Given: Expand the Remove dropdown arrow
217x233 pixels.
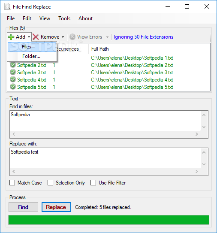Looking at the screenshot, I should [x=63, y=37].
